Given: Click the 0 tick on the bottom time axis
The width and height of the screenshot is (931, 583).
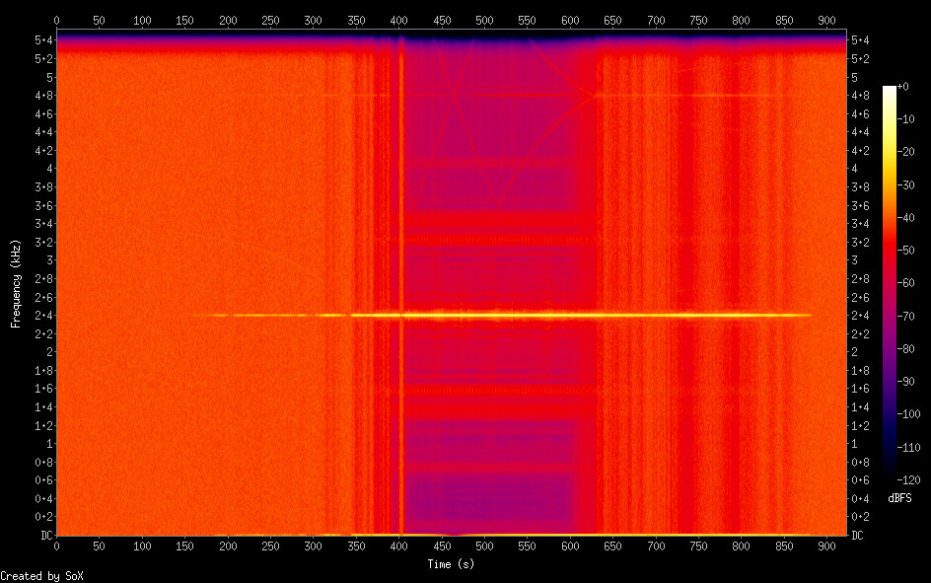Looking at the screenshot, I should point(56,546).
